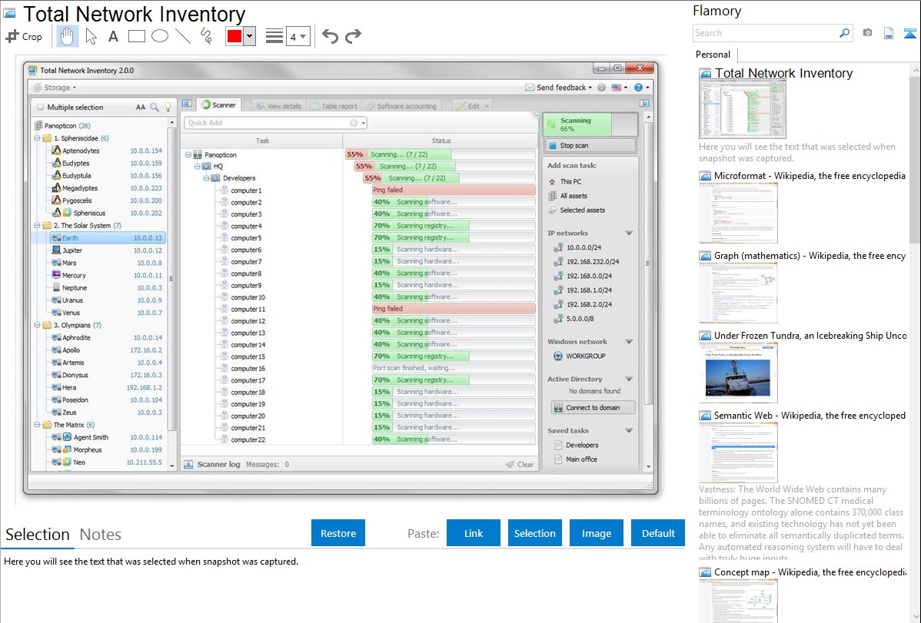Click the settings gear icon
Screen dimensions: 921x623
click(x=601, y=88)
